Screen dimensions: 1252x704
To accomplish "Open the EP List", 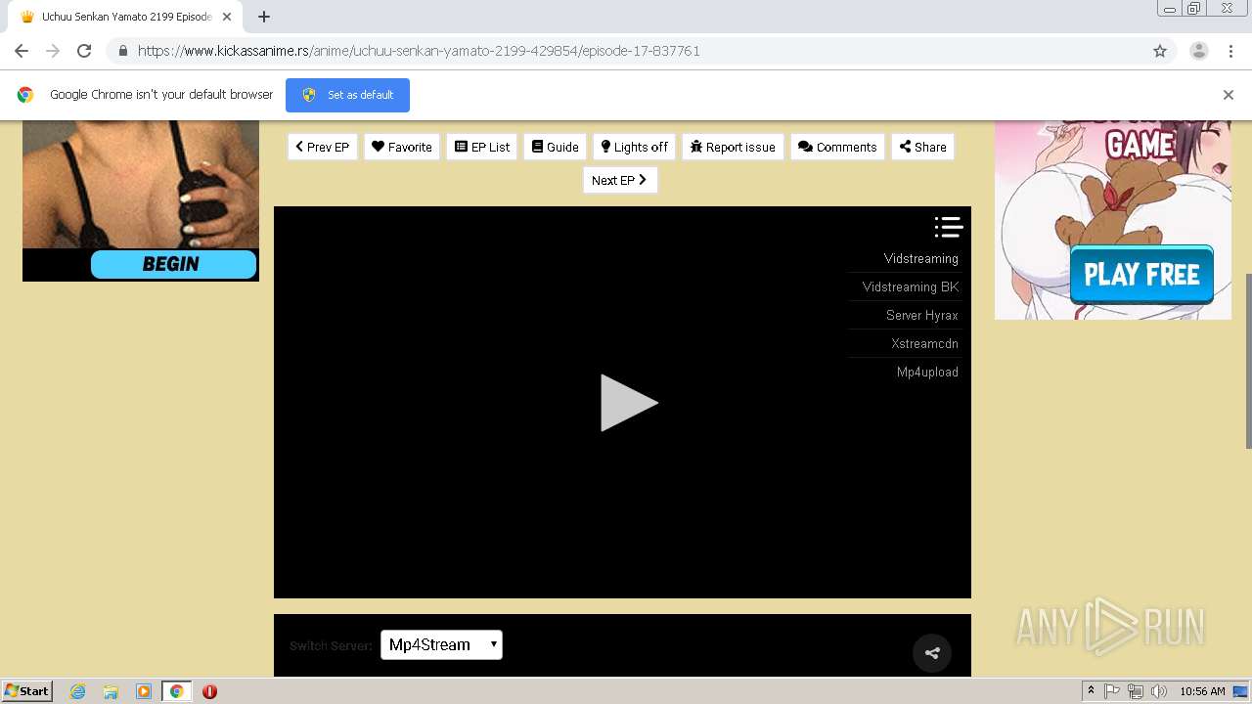I will [x=482, y=147].
